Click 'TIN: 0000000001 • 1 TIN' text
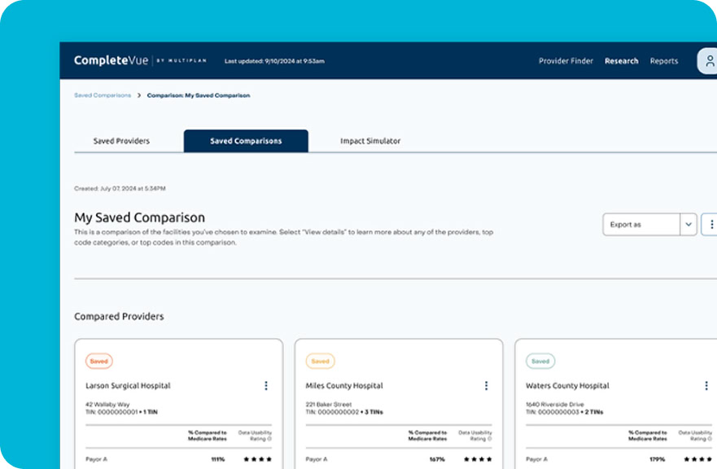The height and width of the screenshot is (469, 717). pyautogui.click(x=121, y=412)
